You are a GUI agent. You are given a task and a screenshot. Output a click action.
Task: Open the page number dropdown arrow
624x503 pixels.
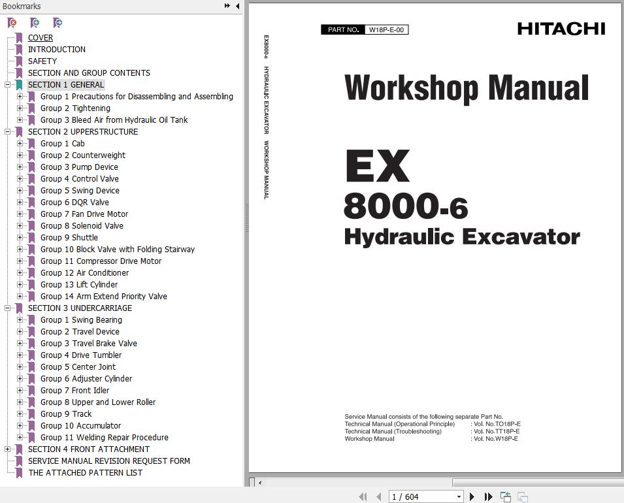coord(459,496)
